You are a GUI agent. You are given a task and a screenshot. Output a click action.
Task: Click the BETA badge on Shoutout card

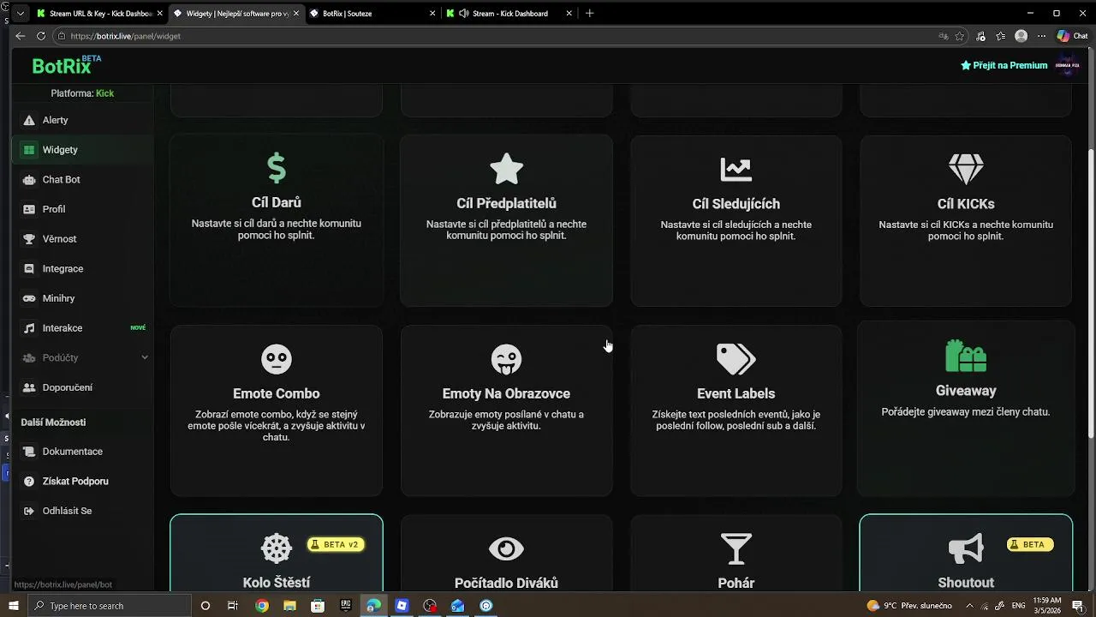tap(1029, 544)
